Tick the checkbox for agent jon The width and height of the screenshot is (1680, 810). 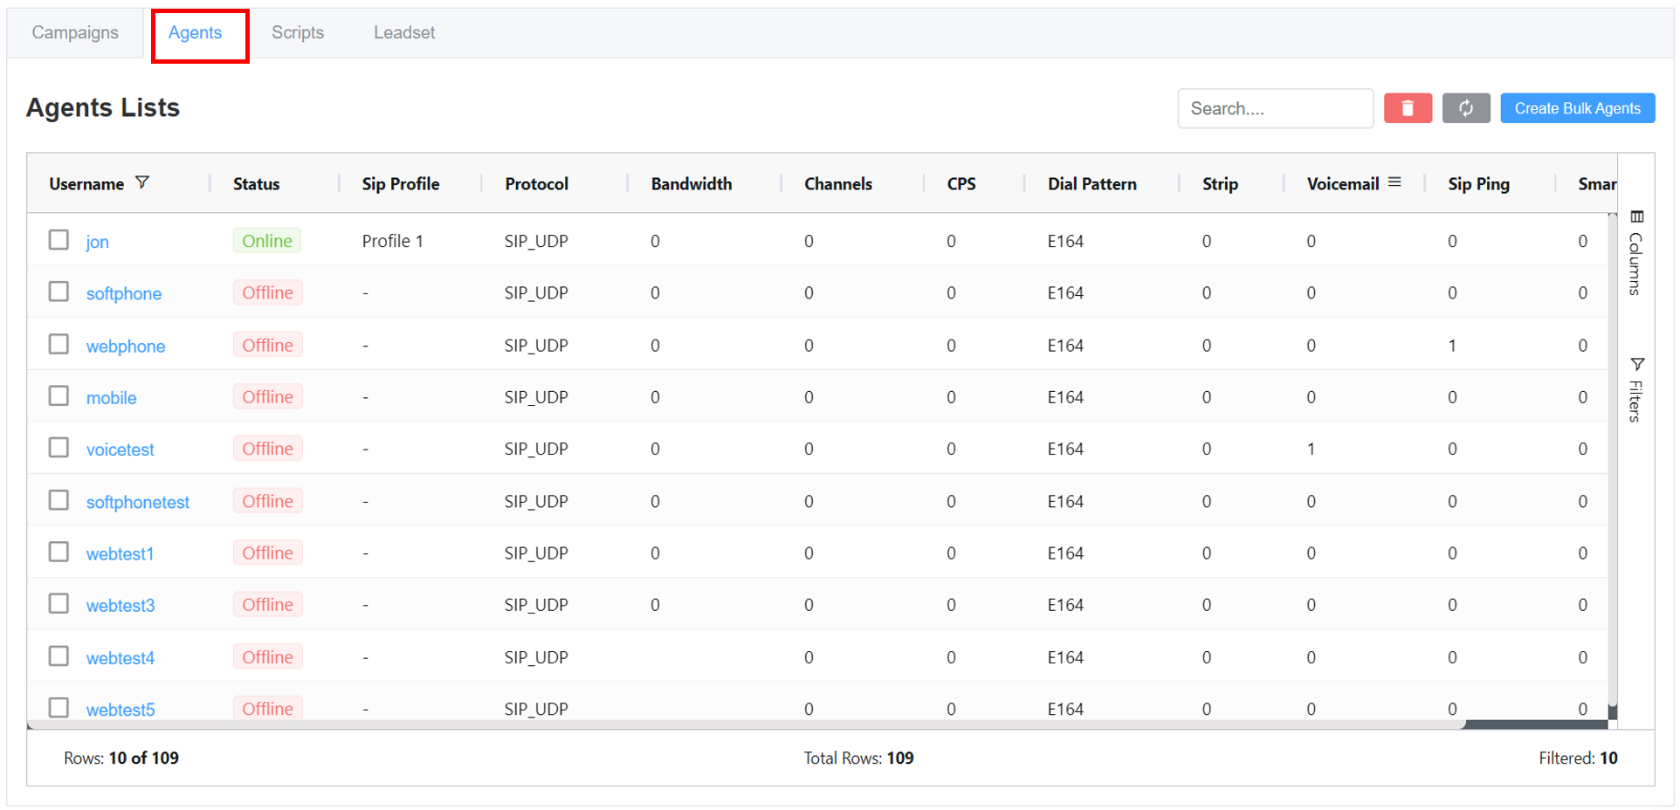pos(59,240)
